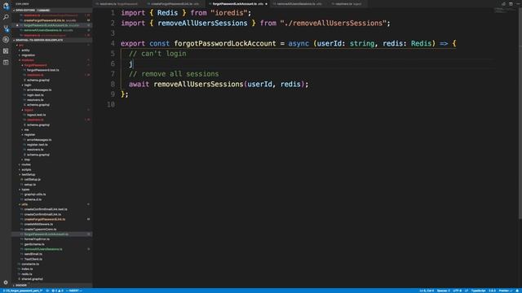Screen dimensions: 522x293
Task: Click the Prettier status bar item
Action: [505, 291]
